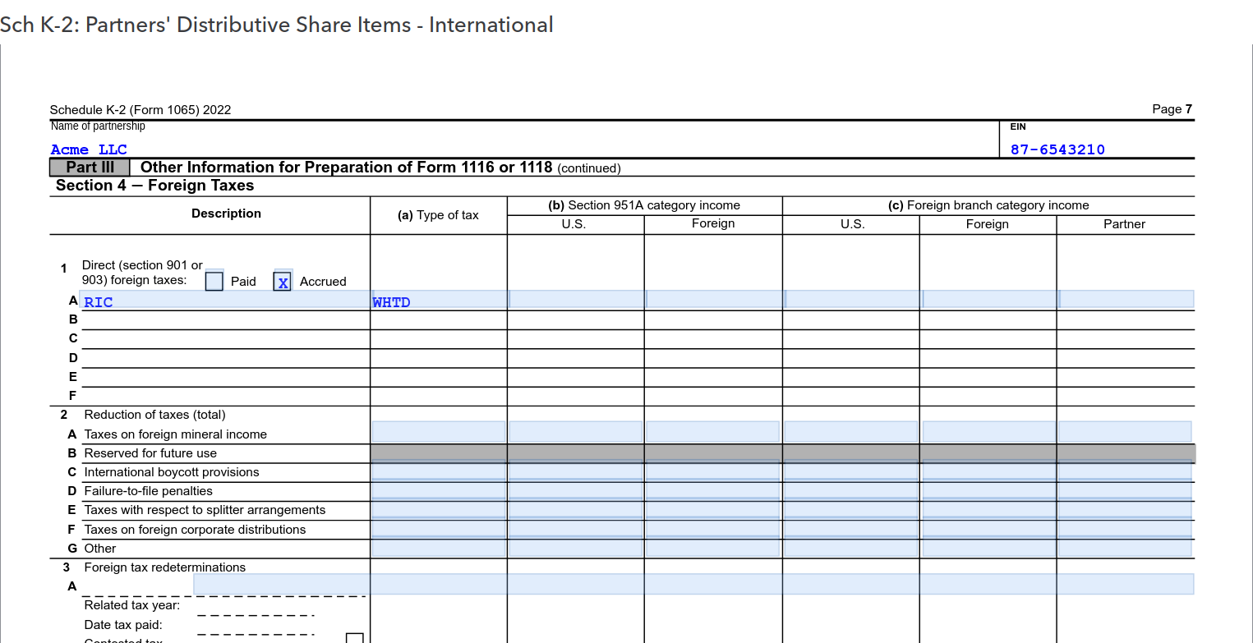Click row A Partner column field
The height and width of the screenshot is (643, 1253).
click(1126, 300)
